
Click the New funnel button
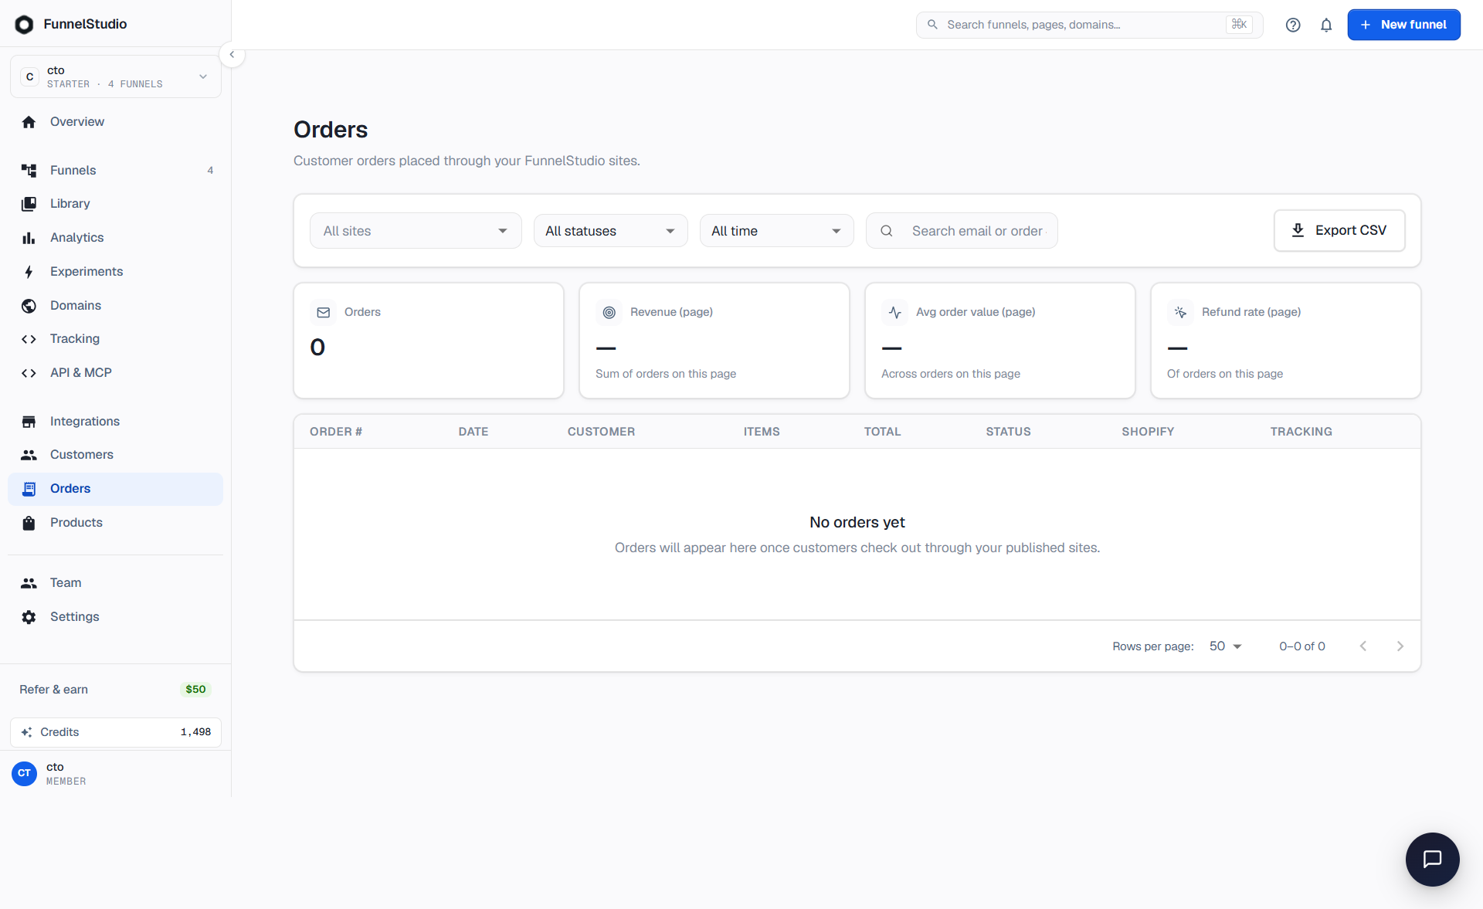[1403, 25]
